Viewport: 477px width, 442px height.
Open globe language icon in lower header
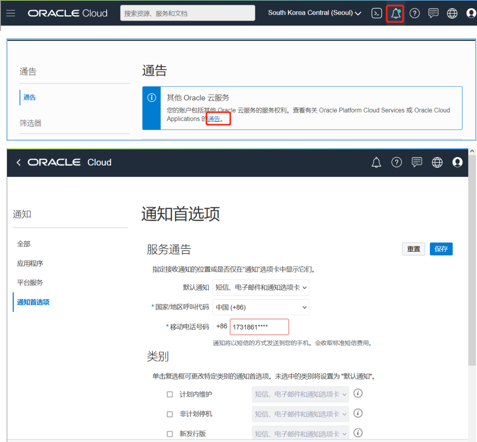point(437,162)
